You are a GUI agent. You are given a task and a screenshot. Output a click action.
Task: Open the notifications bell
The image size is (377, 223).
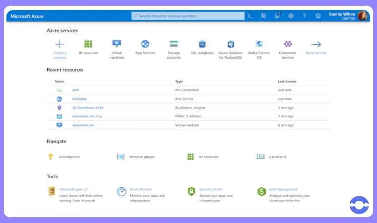(x=277, y=16)
